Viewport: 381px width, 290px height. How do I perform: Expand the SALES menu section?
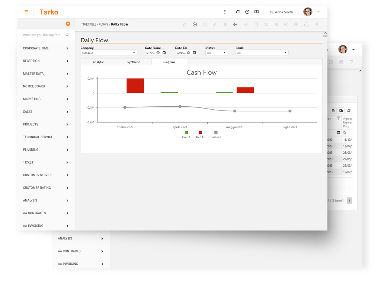[46, 112]
